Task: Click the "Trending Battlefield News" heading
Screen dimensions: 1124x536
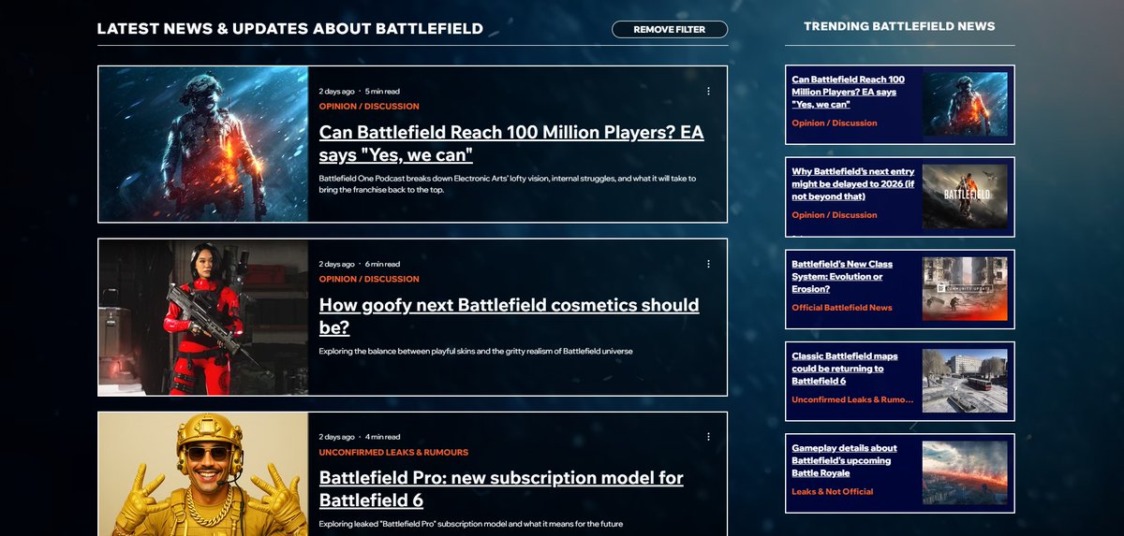Action: (x=899, y=26)
